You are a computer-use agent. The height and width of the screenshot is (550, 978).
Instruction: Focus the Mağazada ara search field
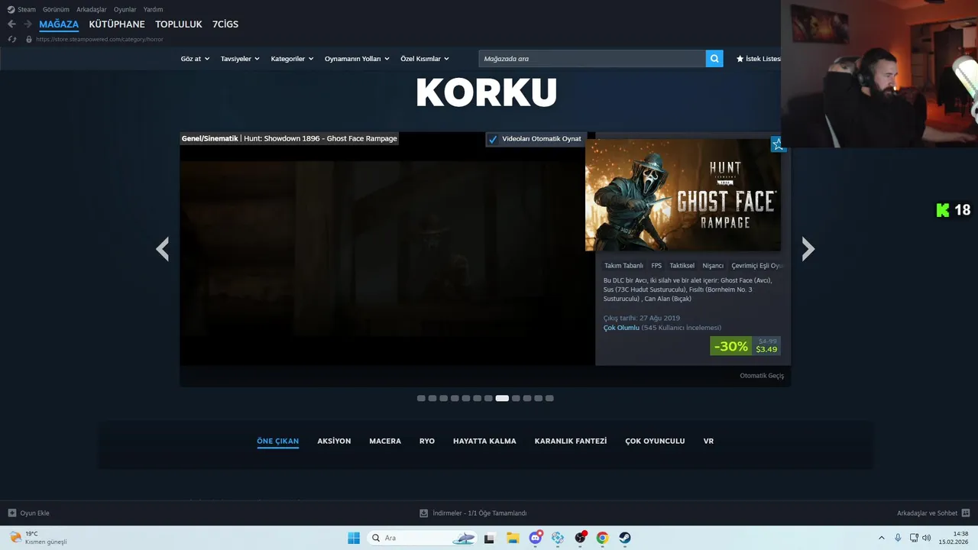(x=592, y=59)
